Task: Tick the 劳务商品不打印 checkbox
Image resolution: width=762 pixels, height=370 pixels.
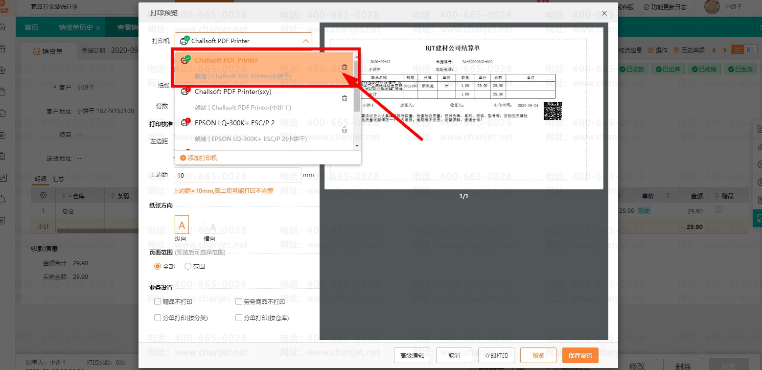Action: 239,302
